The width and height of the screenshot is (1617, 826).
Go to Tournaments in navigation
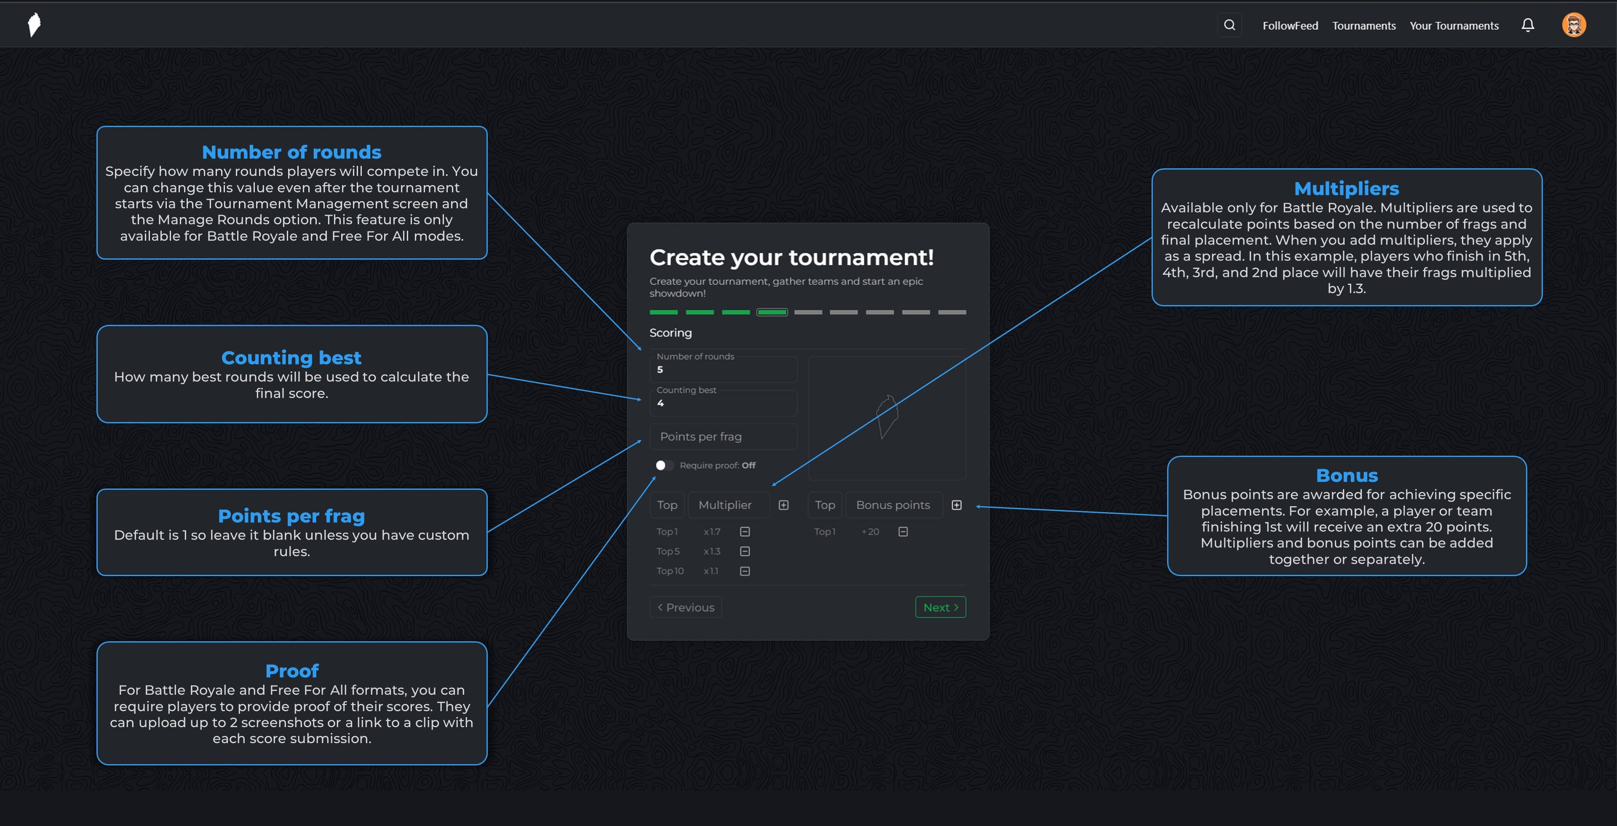pyautogui.click(x=1363, y=26)
